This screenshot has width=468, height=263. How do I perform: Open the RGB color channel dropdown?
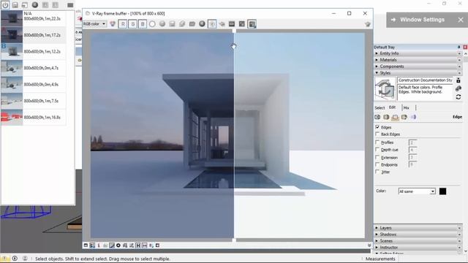[94, 24]
